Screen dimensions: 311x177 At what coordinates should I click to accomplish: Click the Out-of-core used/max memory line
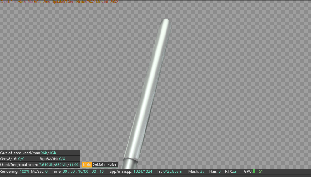point(28,153)
